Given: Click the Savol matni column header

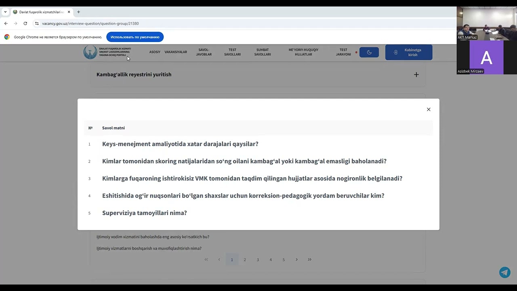Looking at the screenshot, I should coord(113,128).
